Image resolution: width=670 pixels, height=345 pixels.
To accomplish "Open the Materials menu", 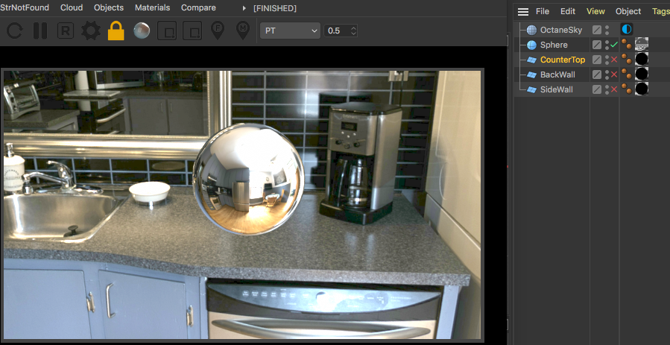I will click(153, 7).
